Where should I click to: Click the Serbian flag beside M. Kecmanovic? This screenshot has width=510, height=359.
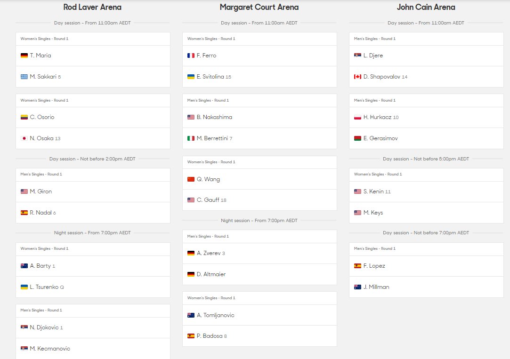24,349
